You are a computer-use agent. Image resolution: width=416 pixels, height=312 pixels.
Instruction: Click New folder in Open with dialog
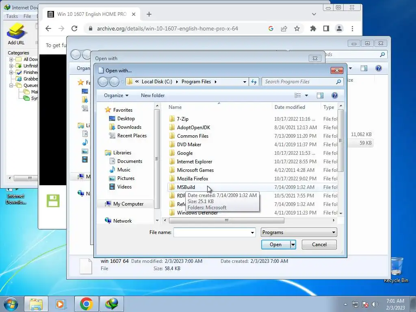pos(153,95)
